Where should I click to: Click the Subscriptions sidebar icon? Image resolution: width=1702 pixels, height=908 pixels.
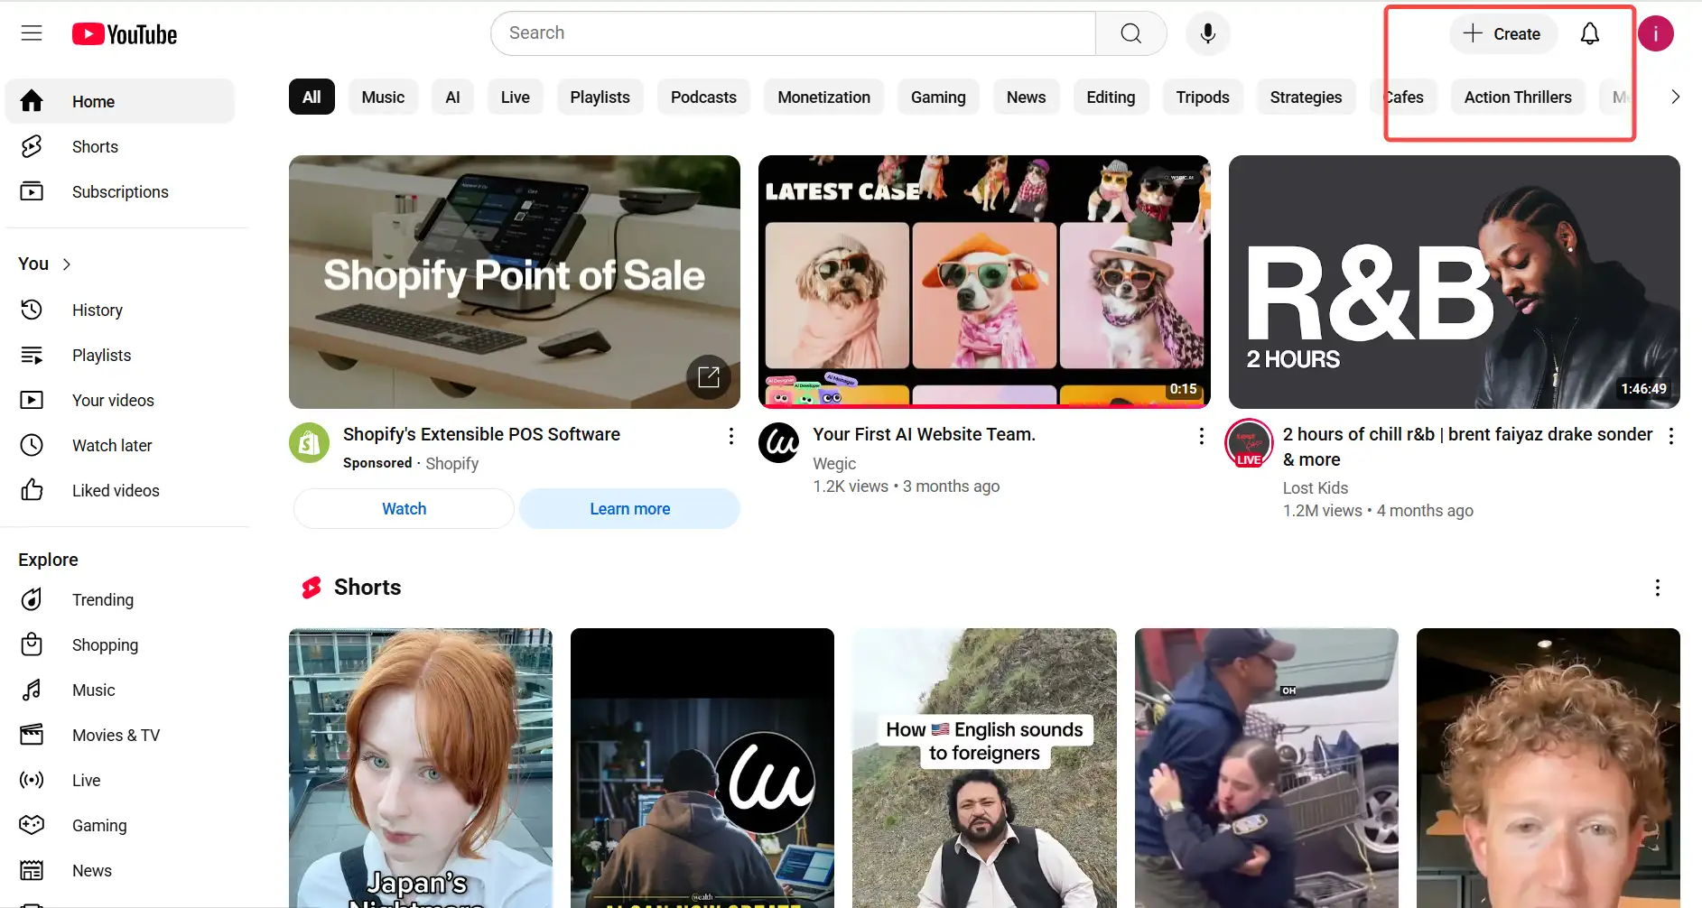coord(32,191)
